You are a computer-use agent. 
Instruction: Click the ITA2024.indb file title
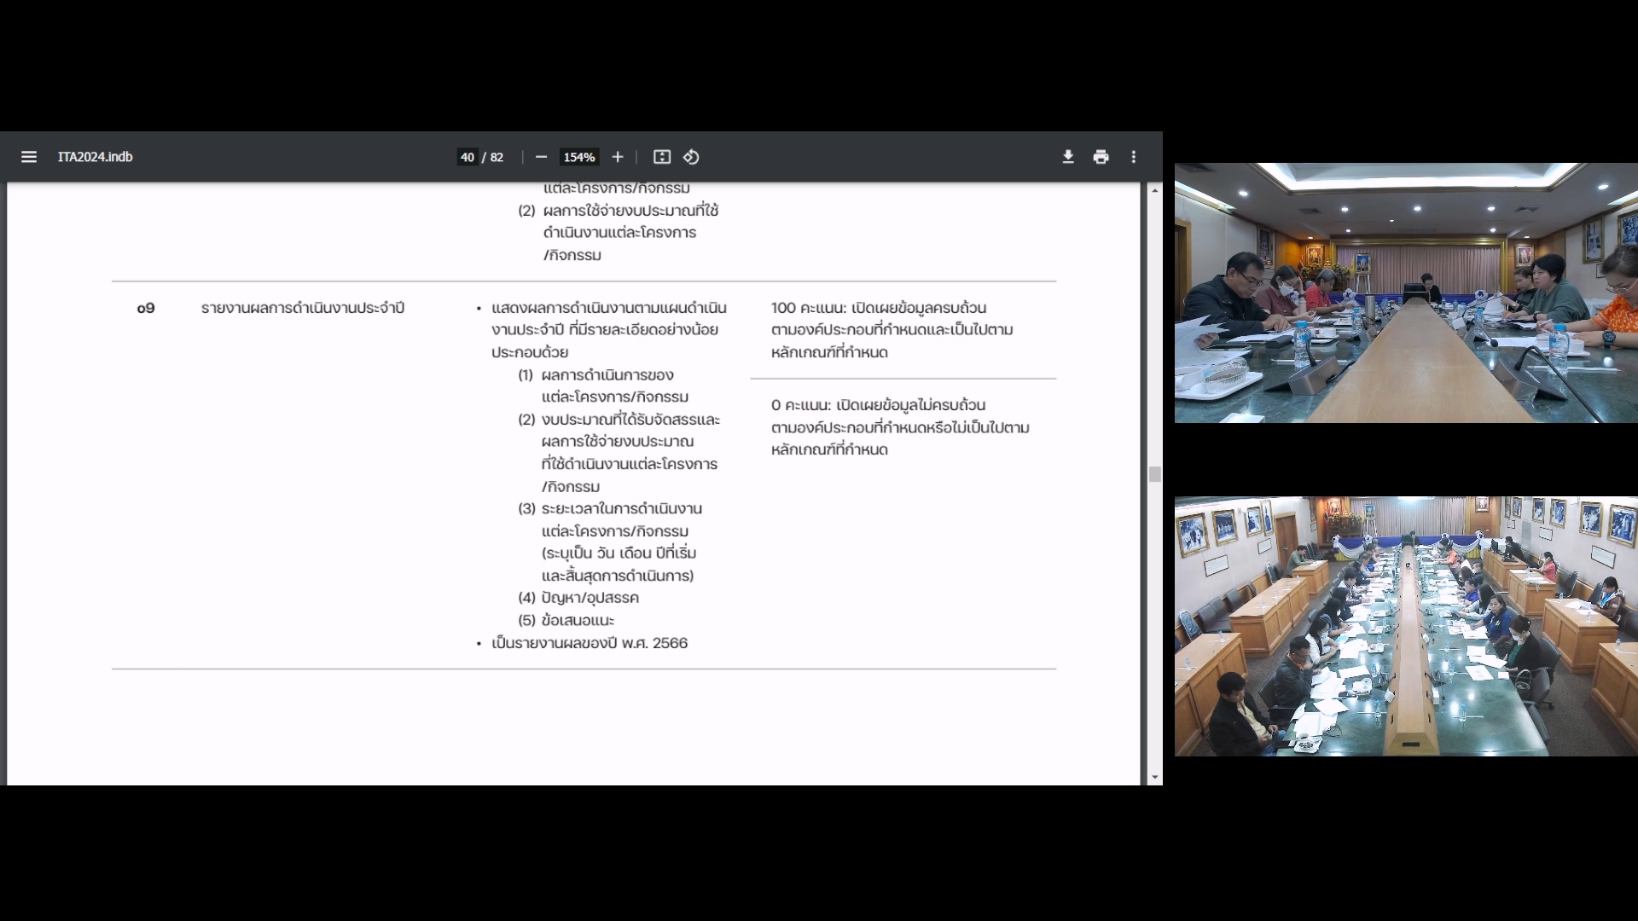95,157
